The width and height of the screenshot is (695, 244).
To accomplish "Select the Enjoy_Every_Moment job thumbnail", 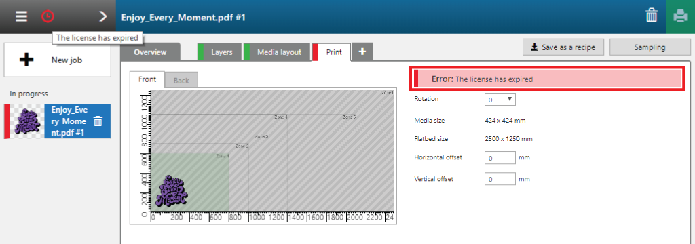I will point(27,121).
